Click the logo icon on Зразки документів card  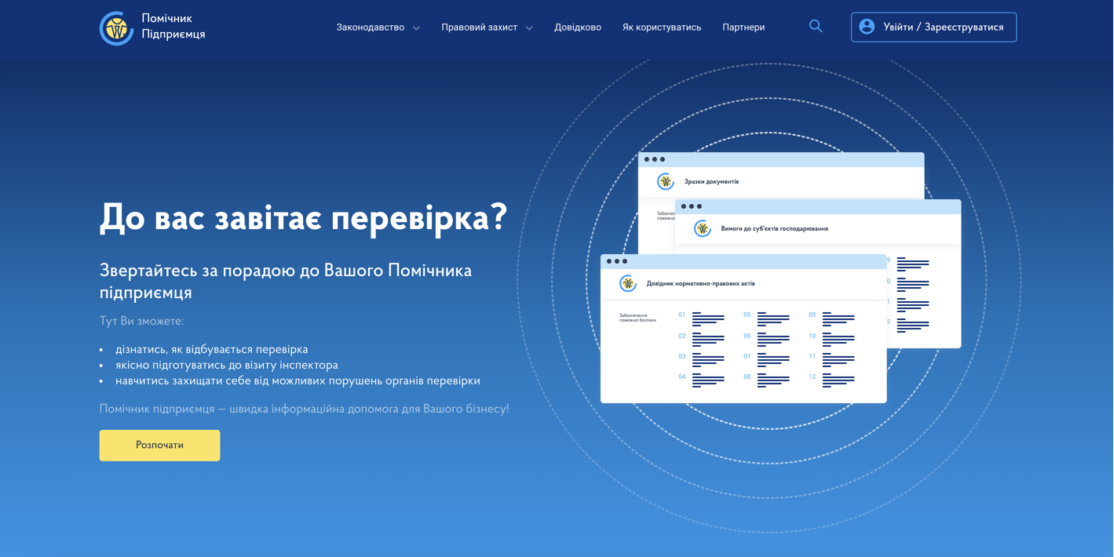(665, 180)
